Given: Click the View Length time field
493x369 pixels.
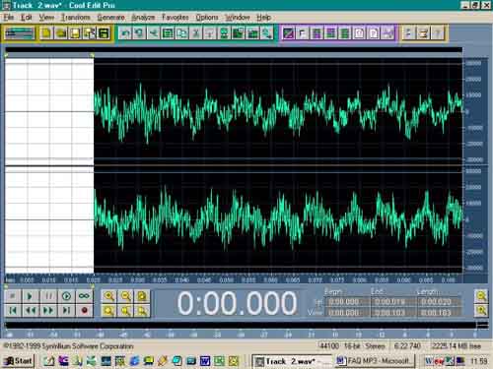Looking at the screenshot, I should tap(439, 313).
